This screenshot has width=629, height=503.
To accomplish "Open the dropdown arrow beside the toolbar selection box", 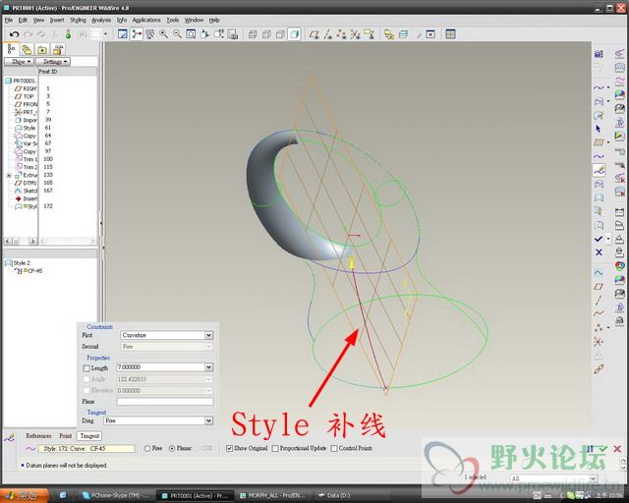I will coord(105,34).
